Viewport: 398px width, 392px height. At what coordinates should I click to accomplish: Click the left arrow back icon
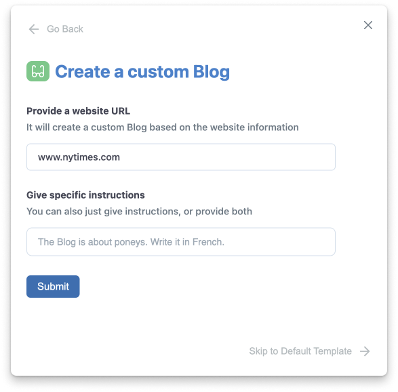34,29
